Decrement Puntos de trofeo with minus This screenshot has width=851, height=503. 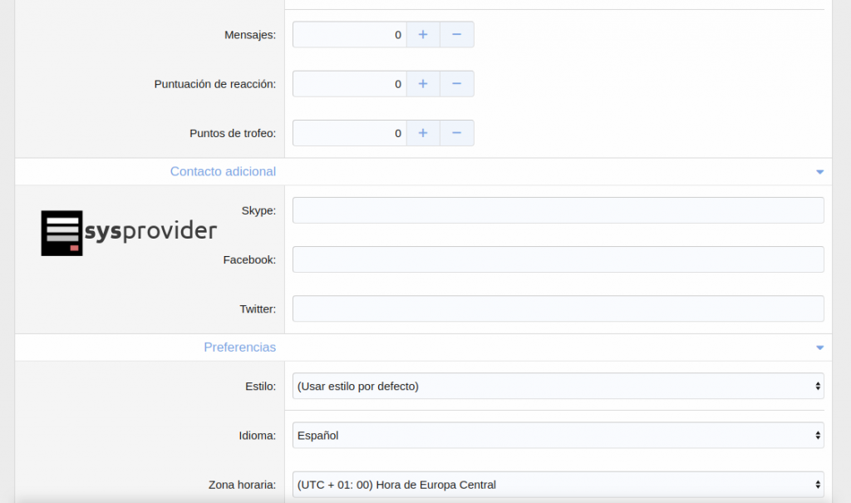pyautogui.click(x=456, y=133)
